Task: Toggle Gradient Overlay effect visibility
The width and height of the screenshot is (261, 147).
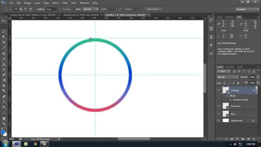Action: pos(230,100)
